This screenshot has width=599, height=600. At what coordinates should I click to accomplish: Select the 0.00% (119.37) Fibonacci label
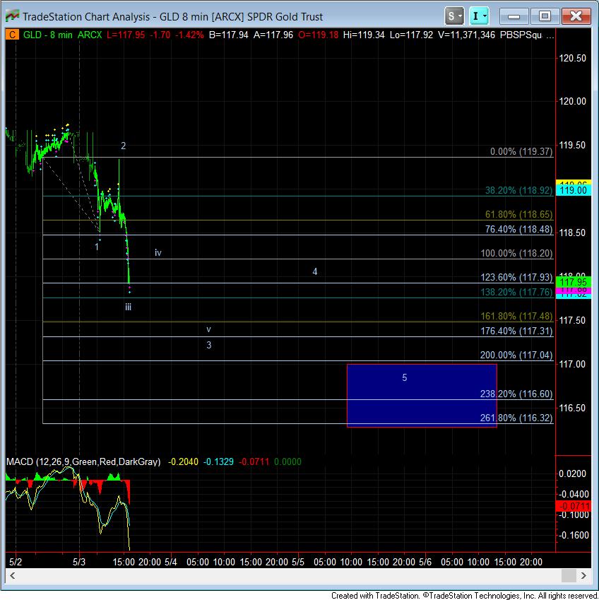(521, 151)
